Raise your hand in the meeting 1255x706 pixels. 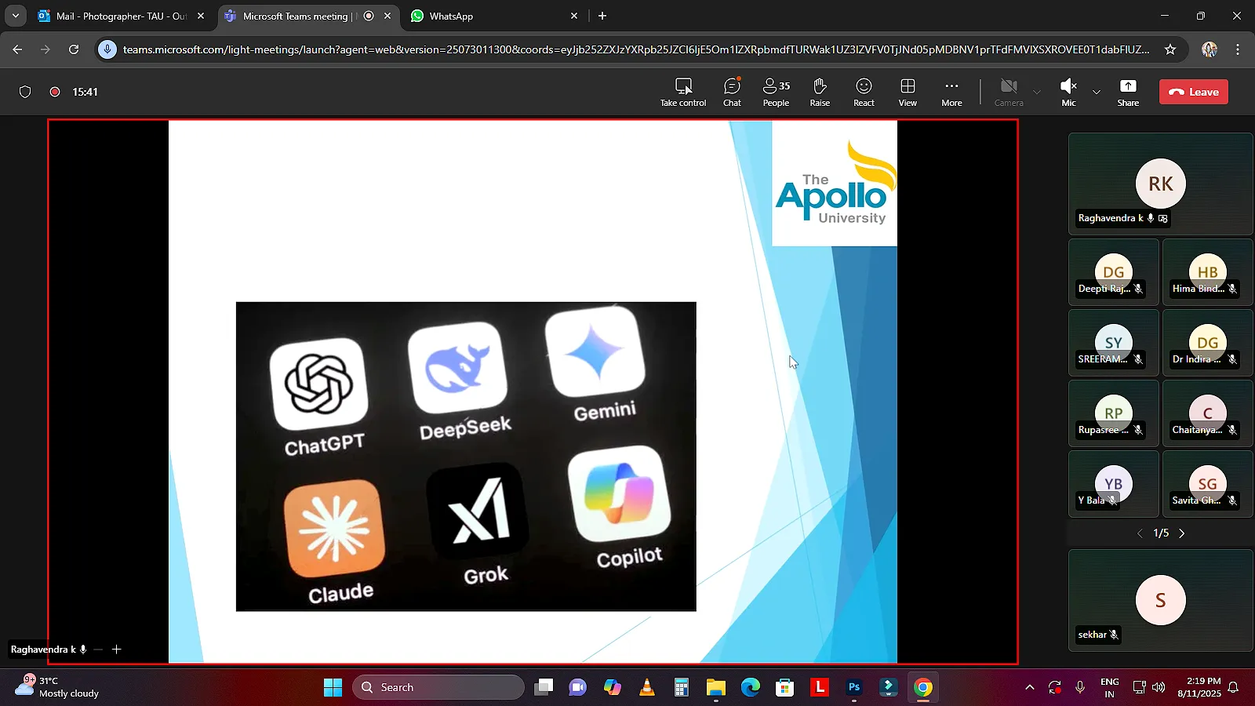[x=820, y=92]
